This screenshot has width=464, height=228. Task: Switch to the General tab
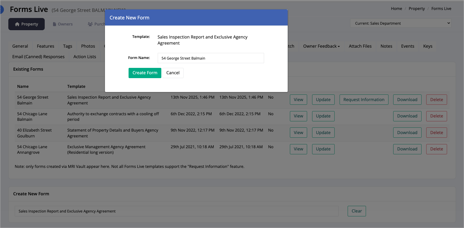point(20,46)
